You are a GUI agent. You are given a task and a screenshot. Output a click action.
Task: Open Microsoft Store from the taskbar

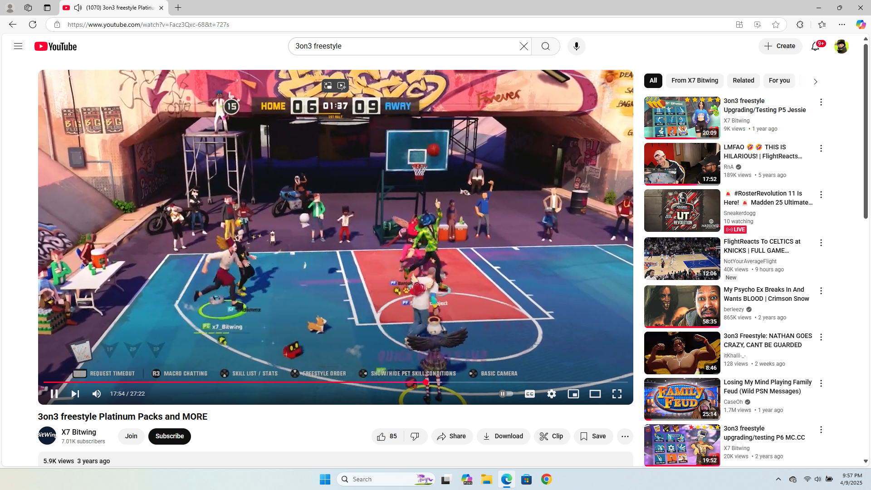(527, 480)
